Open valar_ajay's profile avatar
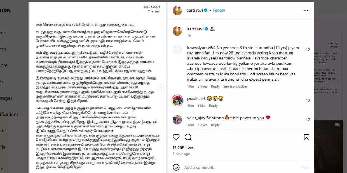The width and height of the screenshot is (347, 173). coord(177,120)
